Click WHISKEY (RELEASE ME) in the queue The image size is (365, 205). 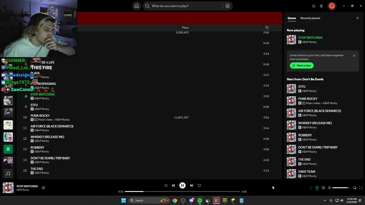(x=323, y=125)
